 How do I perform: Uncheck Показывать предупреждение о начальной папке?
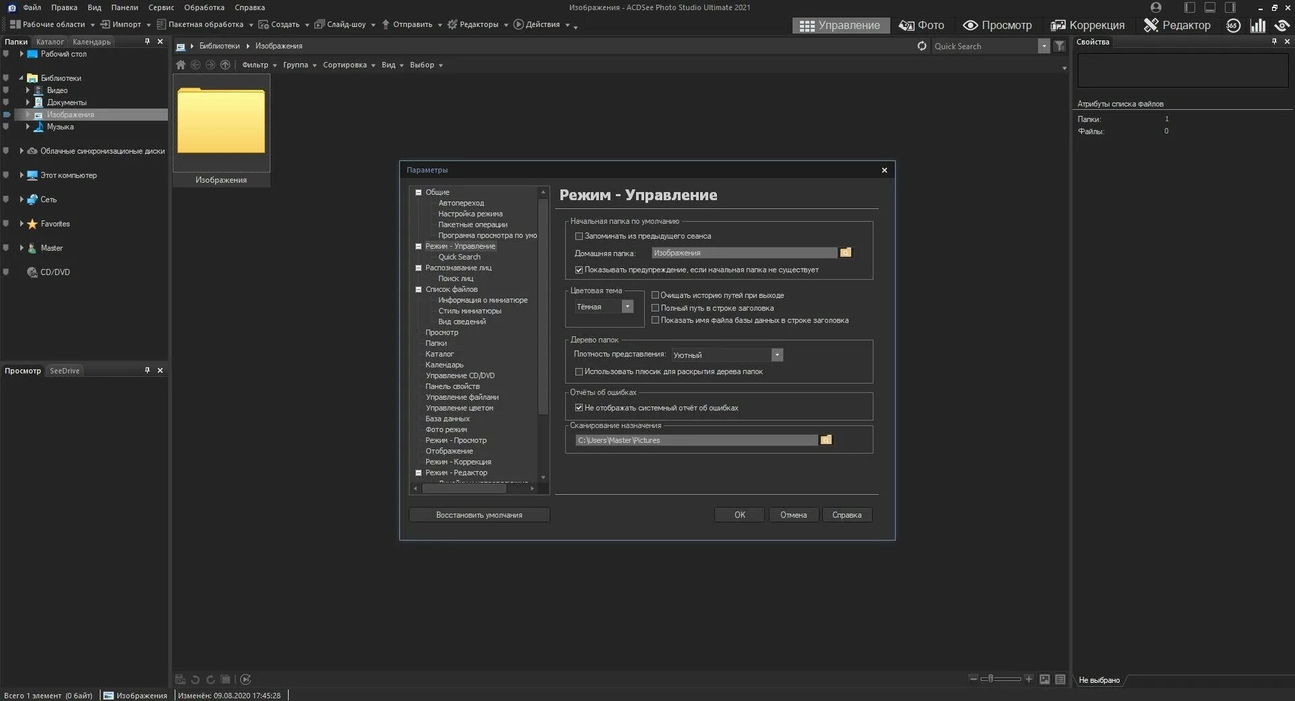[579, 270]
